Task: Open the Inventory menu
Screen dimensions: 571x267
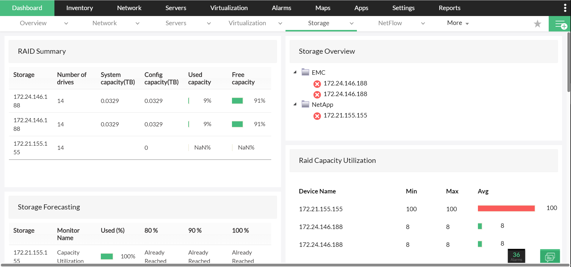Action: click(79, 8)
